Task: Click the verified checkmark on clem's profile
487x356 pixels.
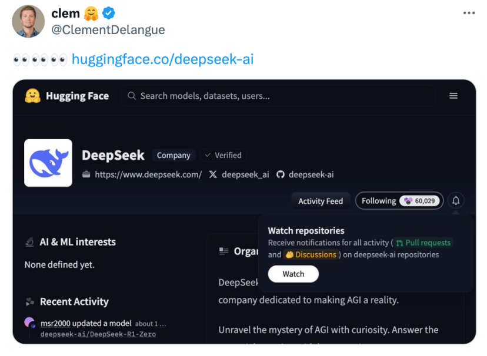Action: [108, 12]
